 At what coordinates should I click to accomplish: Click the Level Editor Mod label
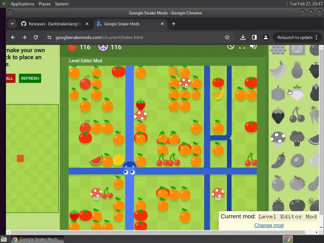point(85,61)
